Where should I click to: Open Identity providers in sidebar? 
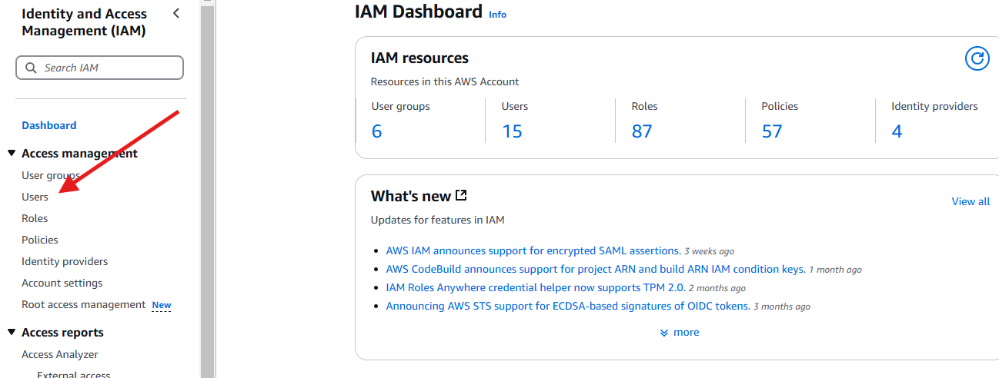pos(65,261)
